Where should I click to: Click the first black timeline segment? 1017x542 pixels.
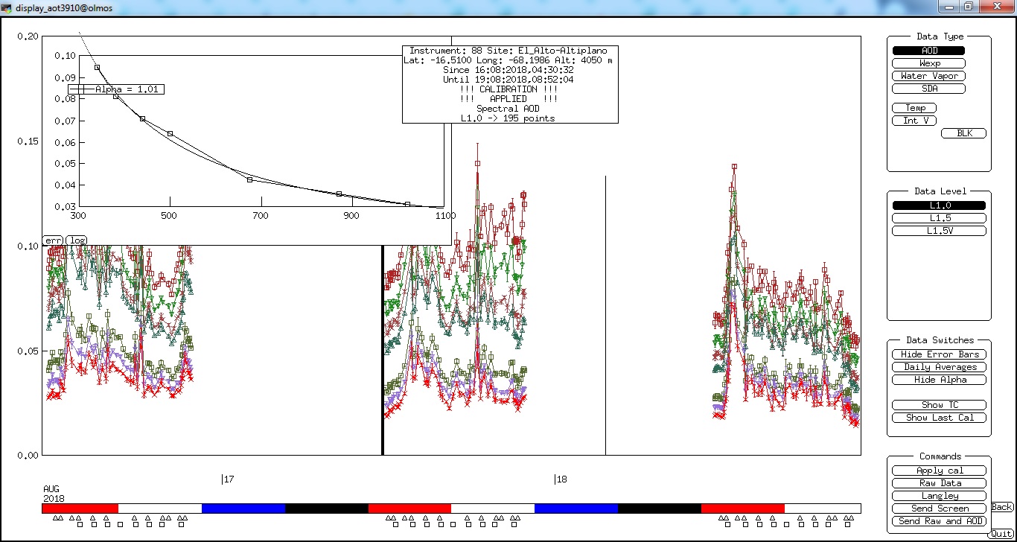point(327,508)
